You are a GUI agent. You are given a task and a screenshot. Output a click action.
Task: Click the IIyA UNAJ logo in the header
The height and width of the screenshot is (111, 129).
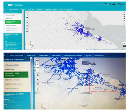click(115, 4)
